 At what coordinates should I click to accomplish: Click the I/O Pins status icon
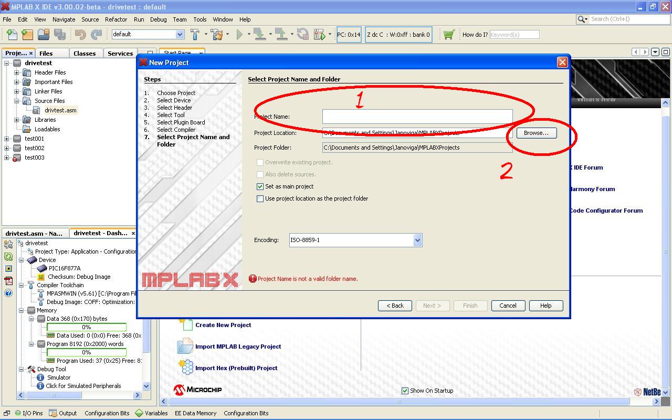click(x=18, y=413)
